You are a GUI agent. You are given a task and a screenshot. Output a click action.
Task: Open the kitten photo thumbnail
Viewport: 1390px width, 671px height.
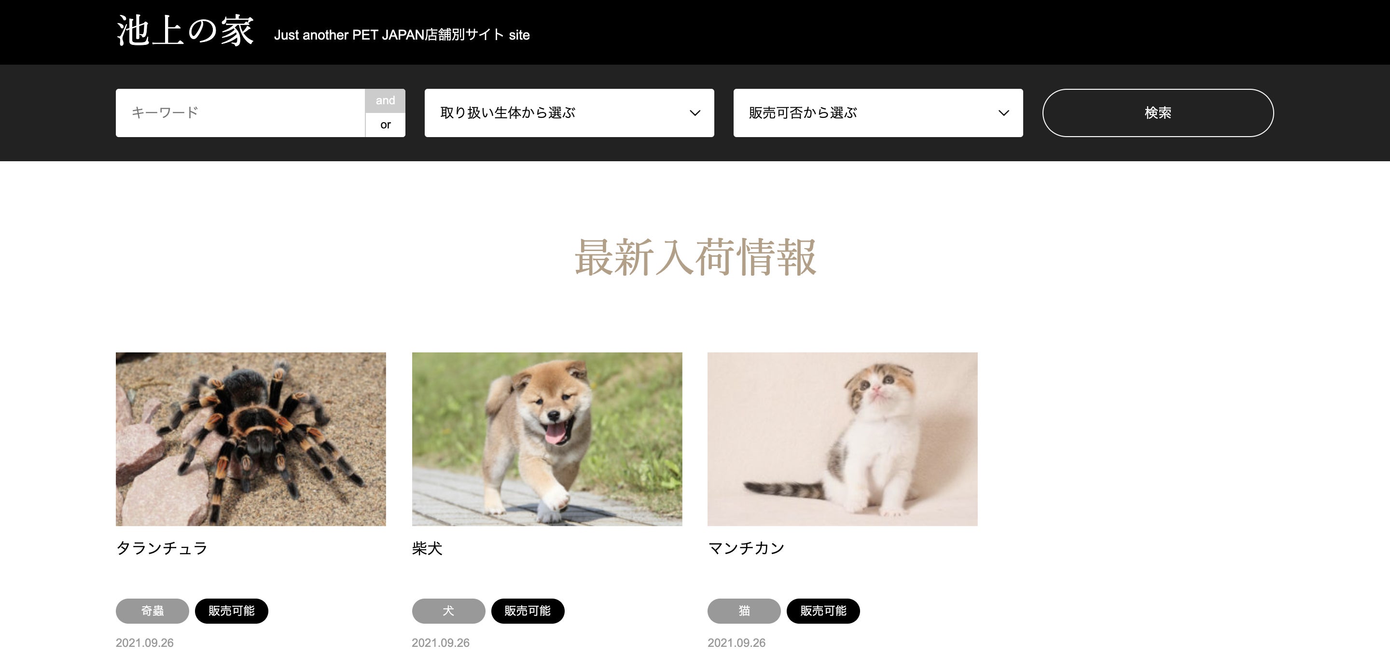click(x=842, y=439)
